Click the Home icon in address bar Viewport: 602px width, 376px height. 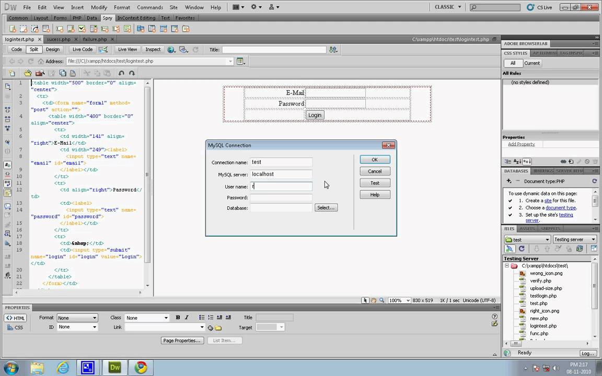click(41, 61)
